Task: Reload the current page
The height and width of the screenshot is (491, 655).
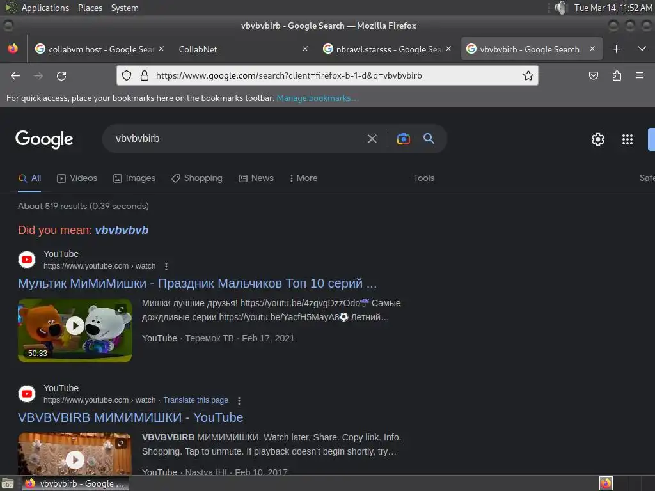Action: point(61,75)
